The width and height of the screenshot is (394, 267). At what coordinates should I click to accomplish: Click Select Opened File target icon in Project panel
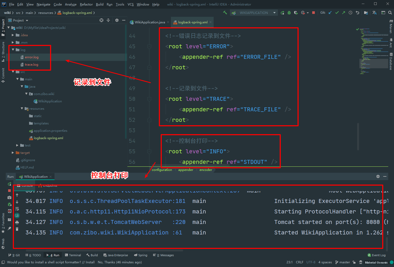101,20
